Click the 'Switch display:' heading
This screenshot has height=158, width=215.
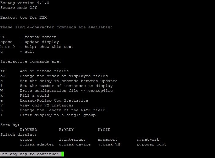(19, 135)
